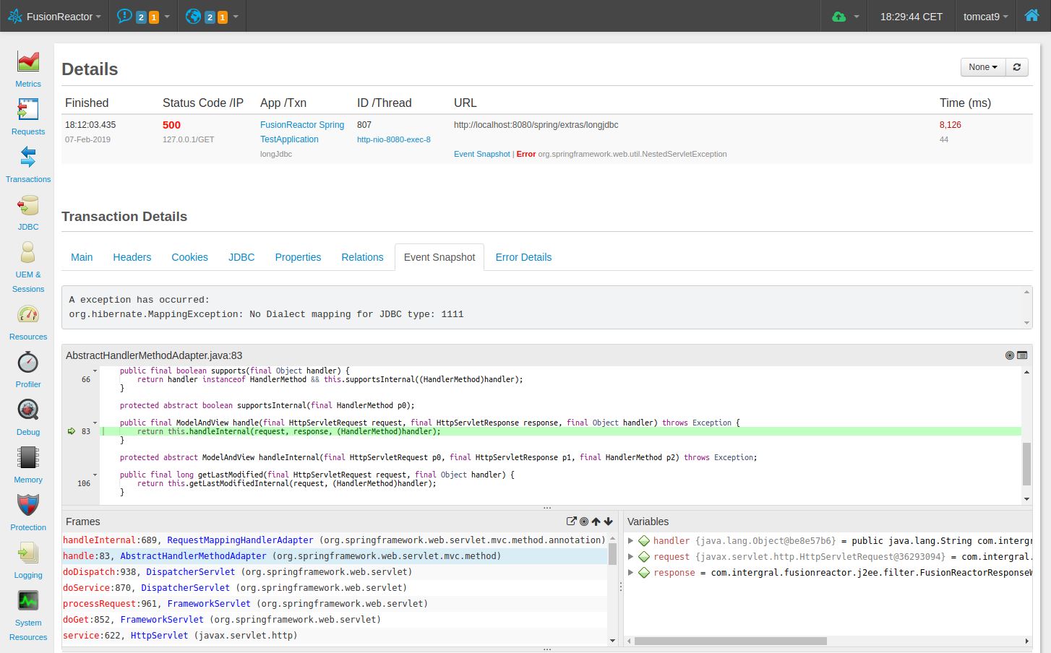
Task: Open the Headers tab in Transaction Details
Action: [x=132, y=257]
